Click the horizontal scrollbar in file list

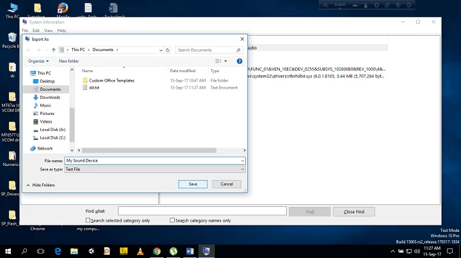pos(149,150)
